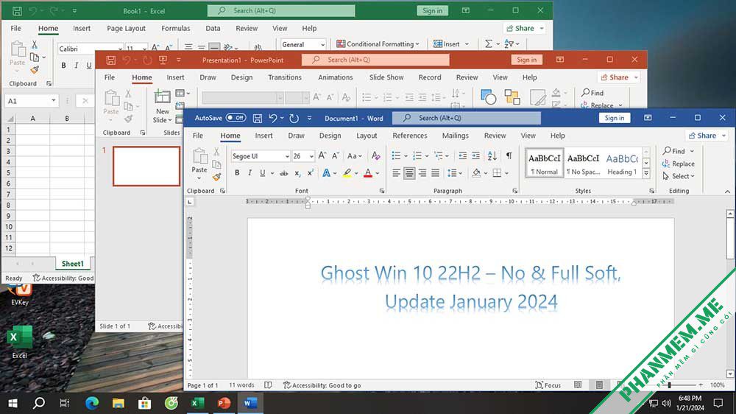Apply Superscript in Word
736x414 pixels.
[311, 173]
